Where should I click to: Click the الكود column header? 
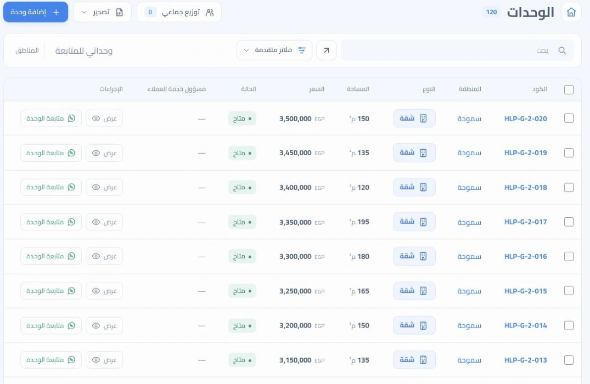click(x=540, y=89)
